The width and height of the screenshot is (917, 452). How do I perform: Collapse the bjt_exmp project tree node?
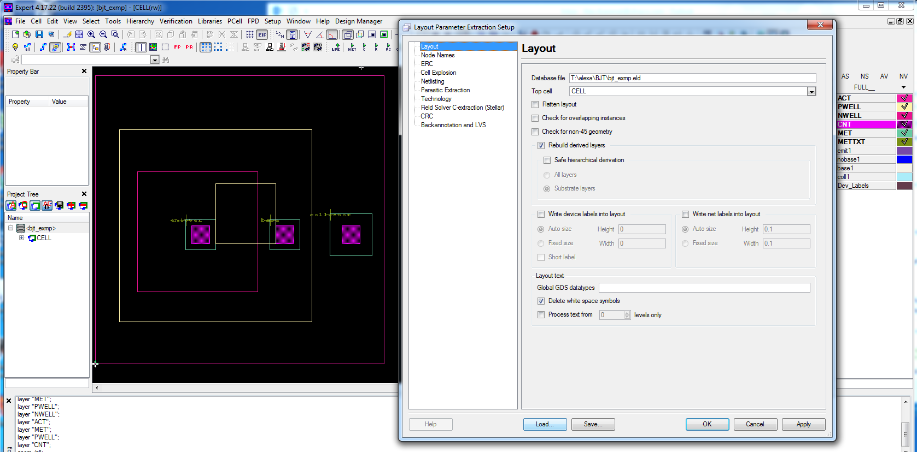coord(10,228)
